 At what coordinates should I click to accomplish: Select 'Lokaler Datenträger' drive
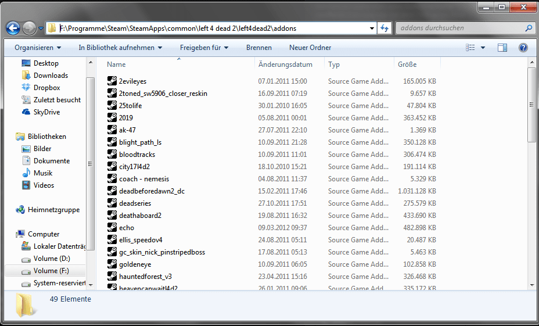[59, 246]
